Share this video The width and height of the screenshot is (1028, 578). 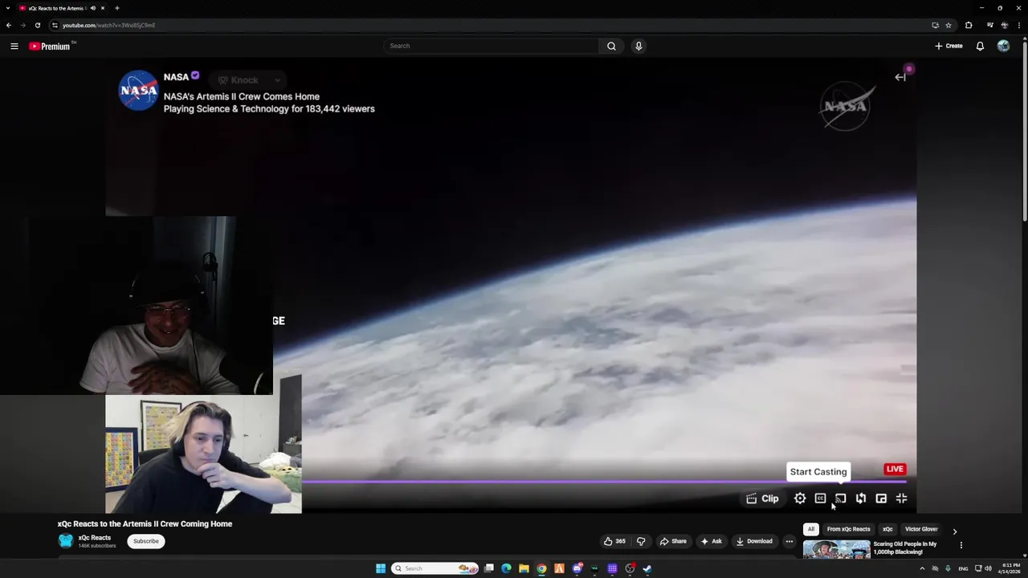coord(673,541)
